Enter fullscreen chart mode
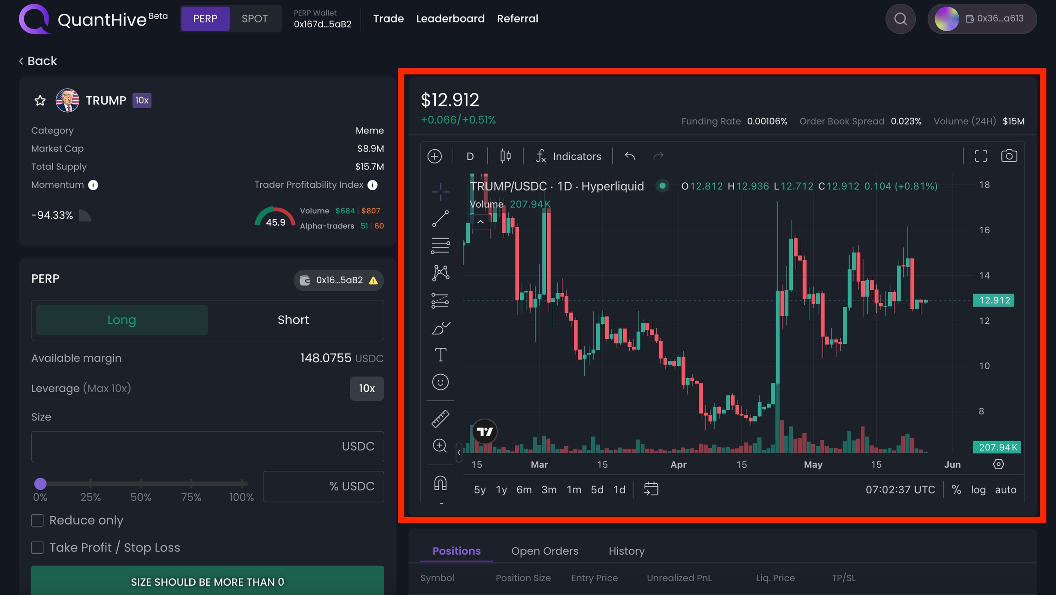This screenshot has height=595, width=1056. pos(981,156)
